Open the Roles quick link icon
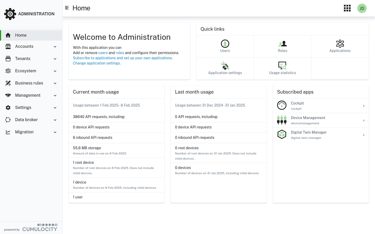The image size is (375, 234). pyautogui.click(x=282, y=44)
